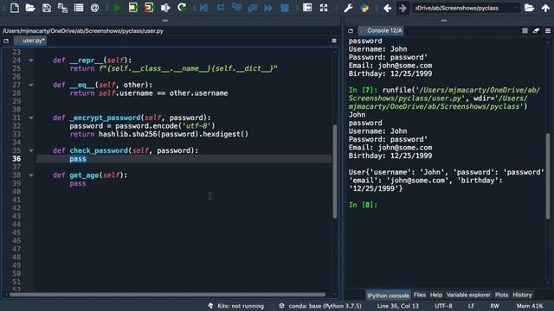Step into function in debugger
The image size is (554, 311).
pyautogui.click(x=236, y=8)
